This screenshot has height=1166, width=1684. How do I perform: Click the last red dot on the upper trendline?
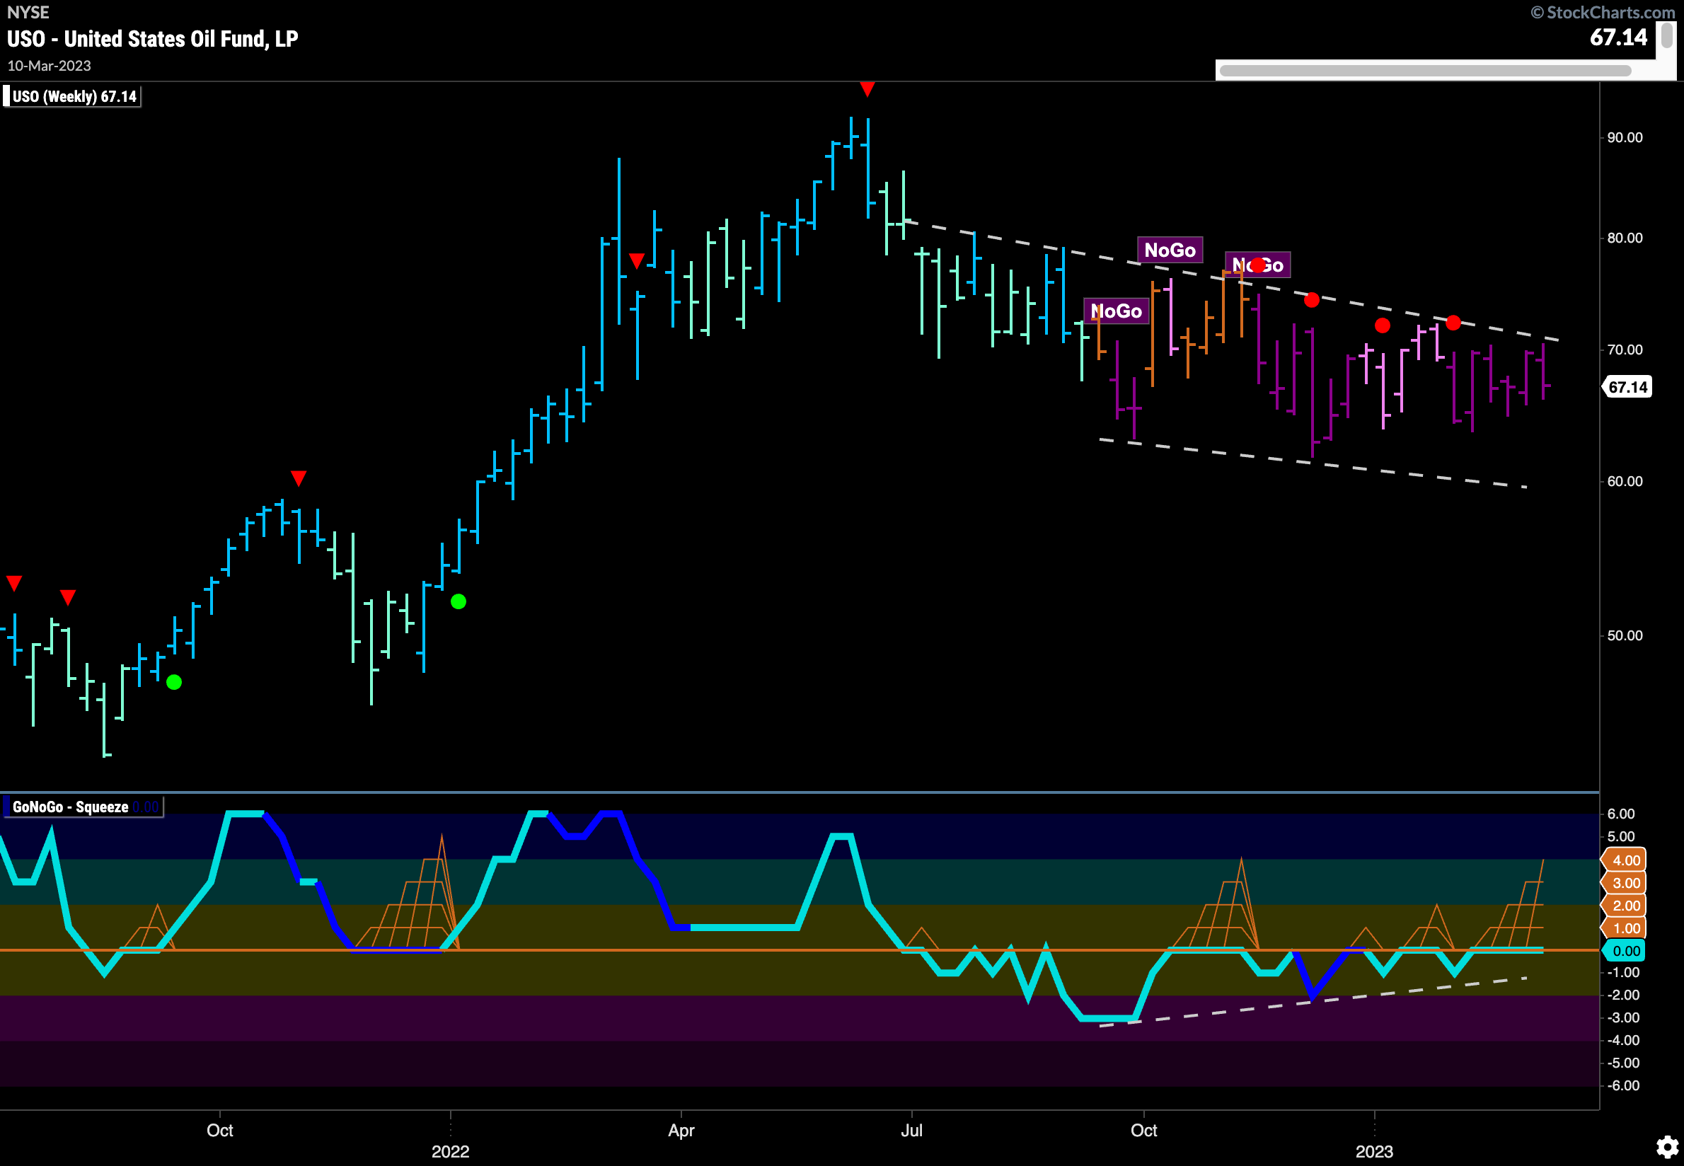pyautogui.click(x=1453, y=322)
